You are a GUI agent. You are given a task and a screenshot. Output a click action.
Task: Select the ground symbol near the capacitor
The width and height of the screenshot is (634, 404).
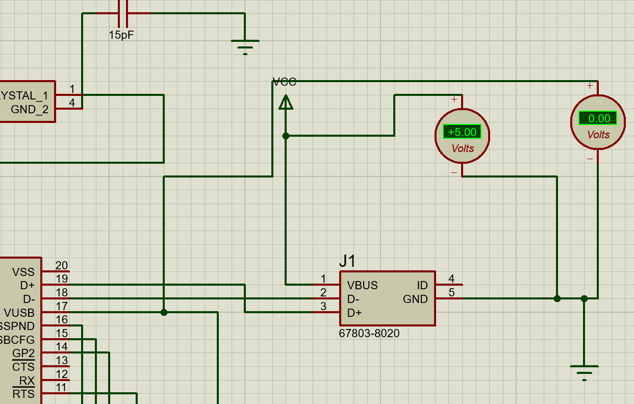245,47
